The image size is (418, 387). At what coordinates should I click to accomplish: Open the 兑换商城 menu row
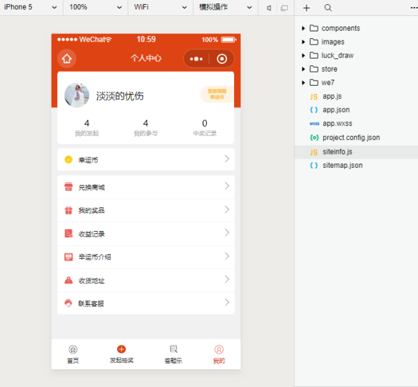coord(146,187)
